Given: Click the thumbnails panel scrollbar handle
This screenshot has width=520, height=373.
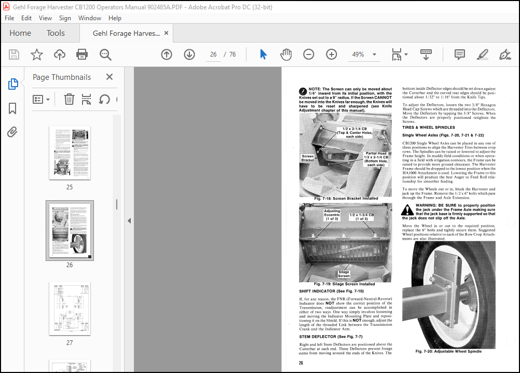Looking at the screenshot, I should (117, 204).
